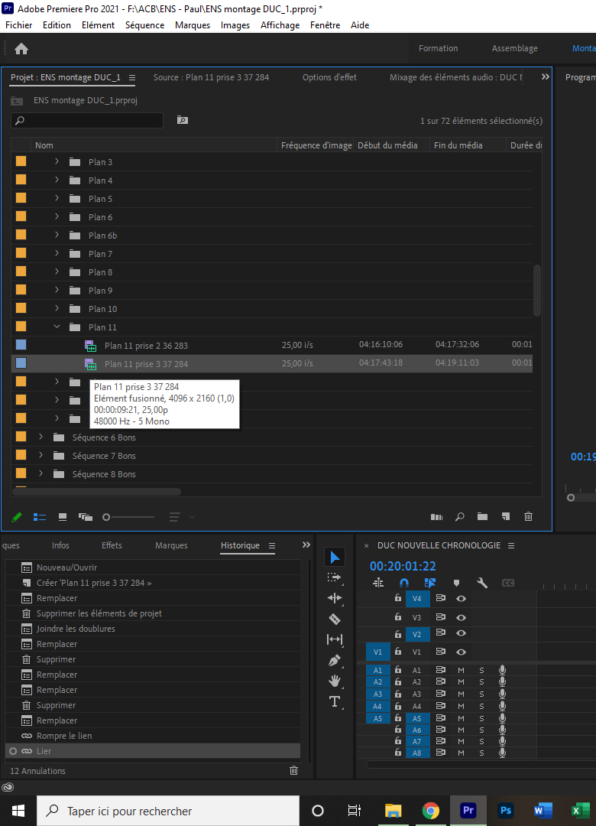Screen dimensions: 596x826
Task: Click blue label of Plan 11 prise 2
Action: coord(21,344)
